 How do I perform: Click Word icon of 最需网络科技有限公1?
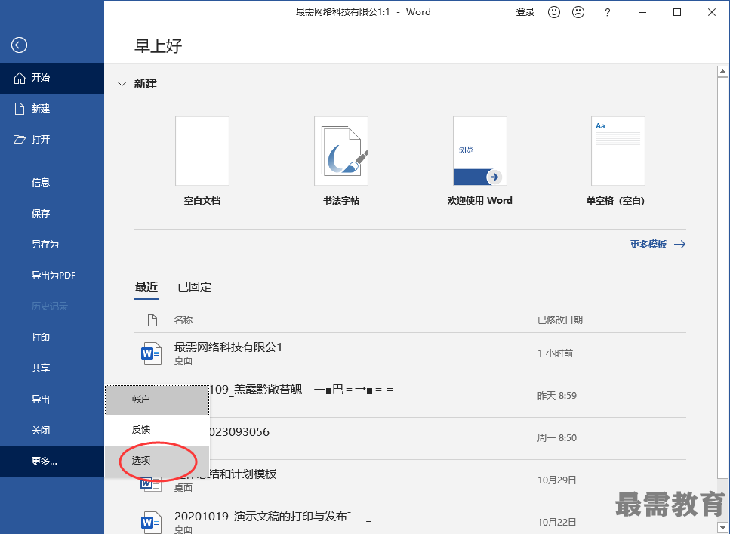tap(151, 354)
